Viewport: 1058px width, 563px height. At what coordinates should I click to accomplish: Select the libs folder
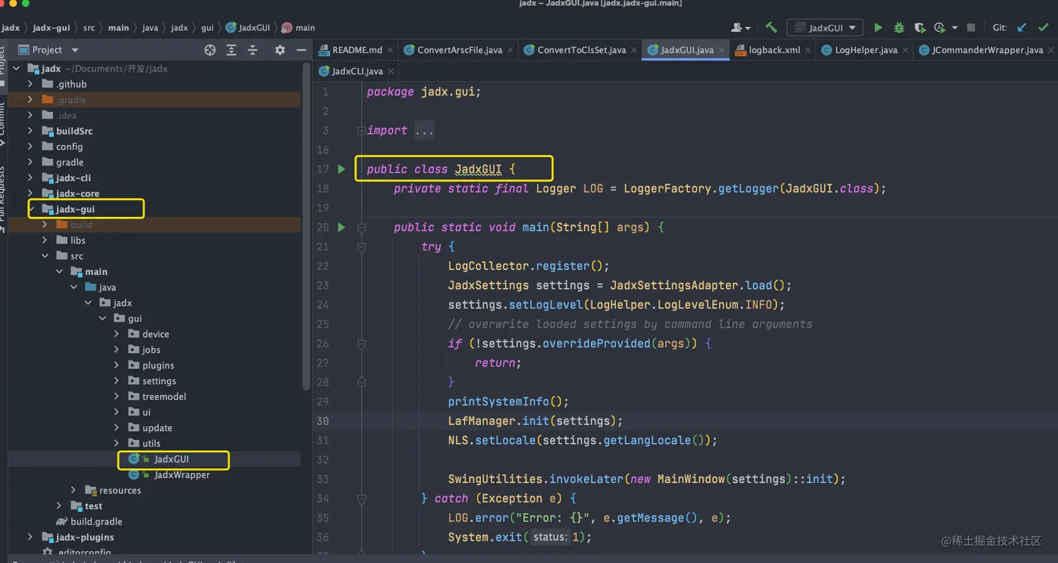click(x=78, y=240)
